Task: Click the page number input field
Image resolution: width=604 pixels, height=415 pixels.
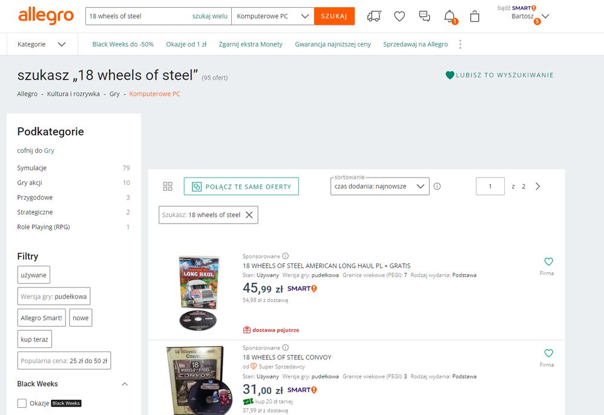Action: point(490,187)
